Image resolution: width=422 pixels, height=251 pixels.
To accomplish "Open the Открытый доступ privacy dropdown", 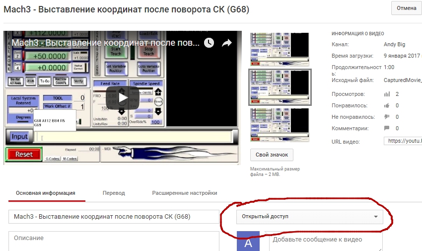I will [309, 217].
